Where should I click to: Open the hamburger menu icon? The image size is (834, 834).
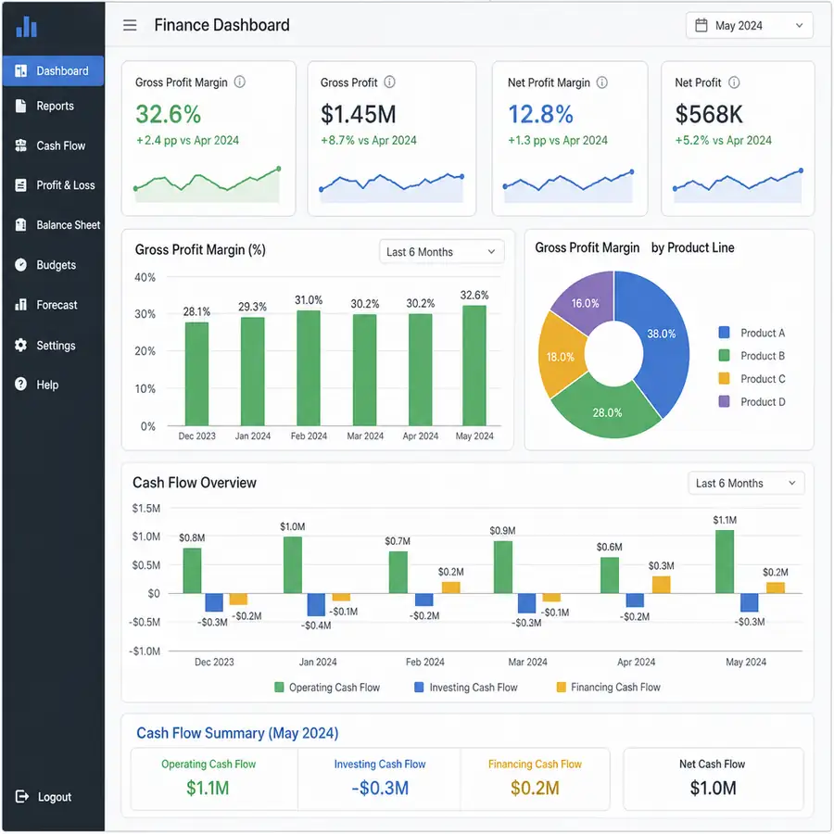pos(130,25)
